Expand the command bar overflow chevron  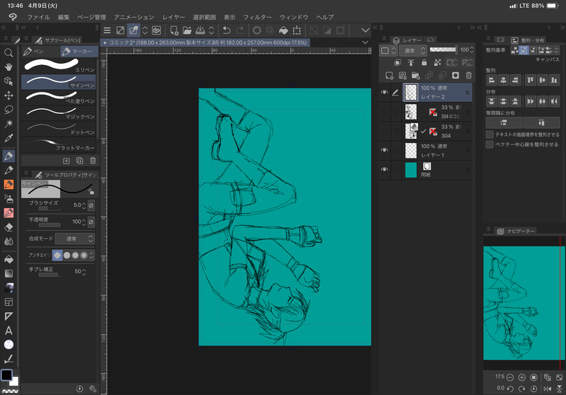(x=366, y=30)
